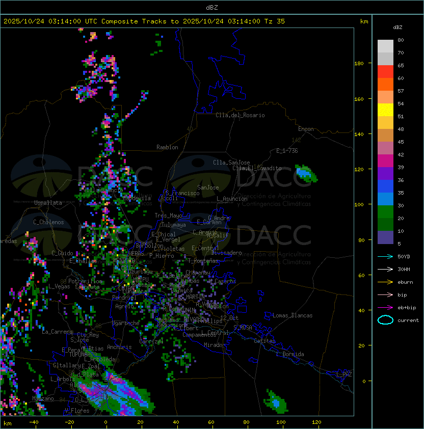Click the 60 tick on the bottom km axis
The image size is (424, 429).
tap(211, 422)
